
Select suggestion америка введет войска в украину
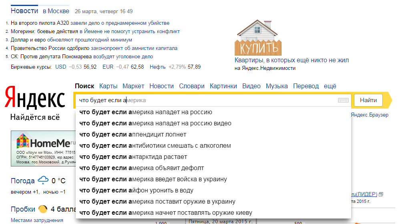[x=213, y=179]
